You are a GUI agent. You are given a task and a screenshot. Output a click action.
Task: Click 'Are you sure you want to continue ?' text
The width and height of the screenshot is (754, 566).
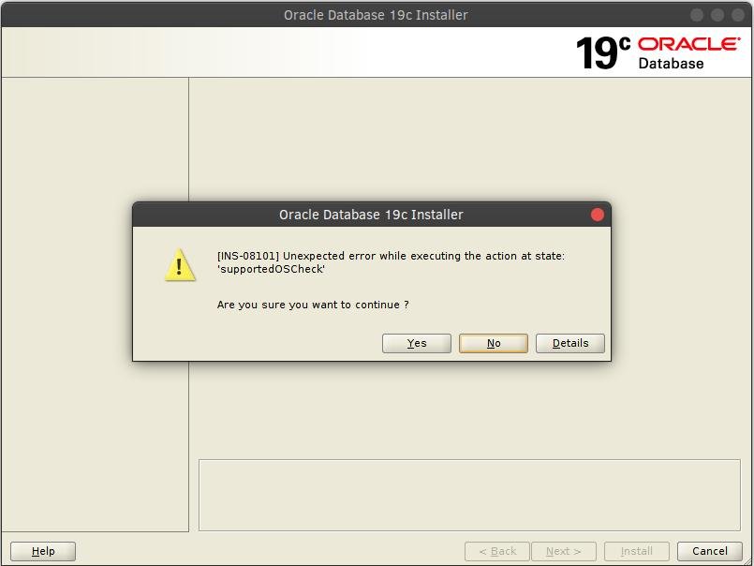[313, 305]
